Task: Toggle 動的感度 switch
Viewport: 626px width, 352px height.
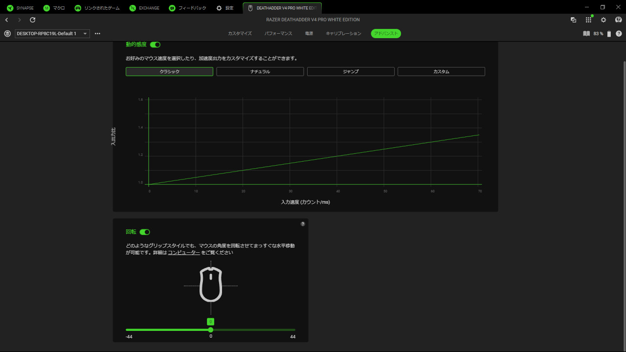Action: pyautogui.click(x=155, y=44)
